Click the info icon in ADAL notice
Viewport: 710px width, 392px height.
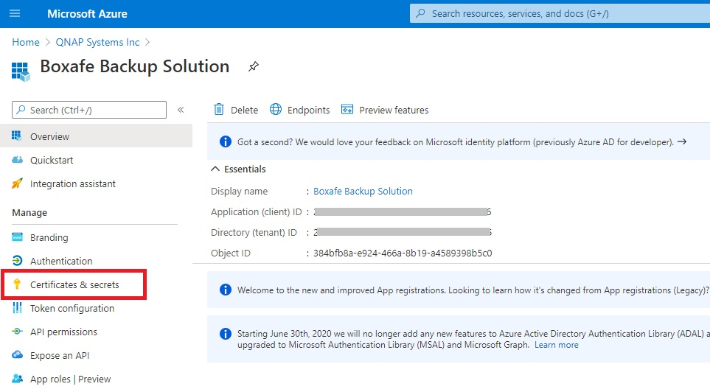225,334
